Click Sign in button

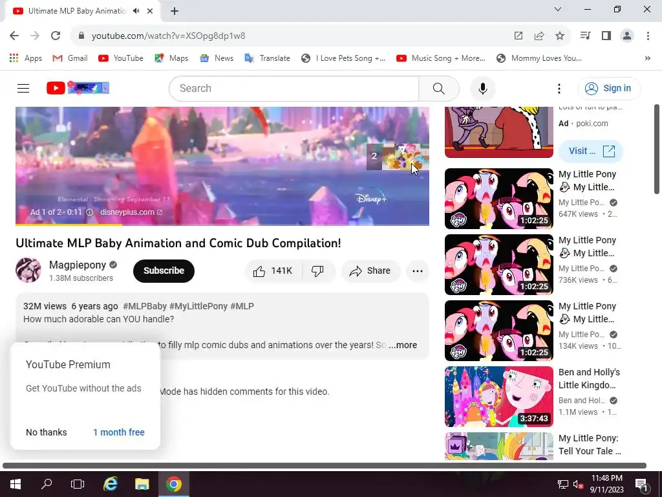pos(609,88)
